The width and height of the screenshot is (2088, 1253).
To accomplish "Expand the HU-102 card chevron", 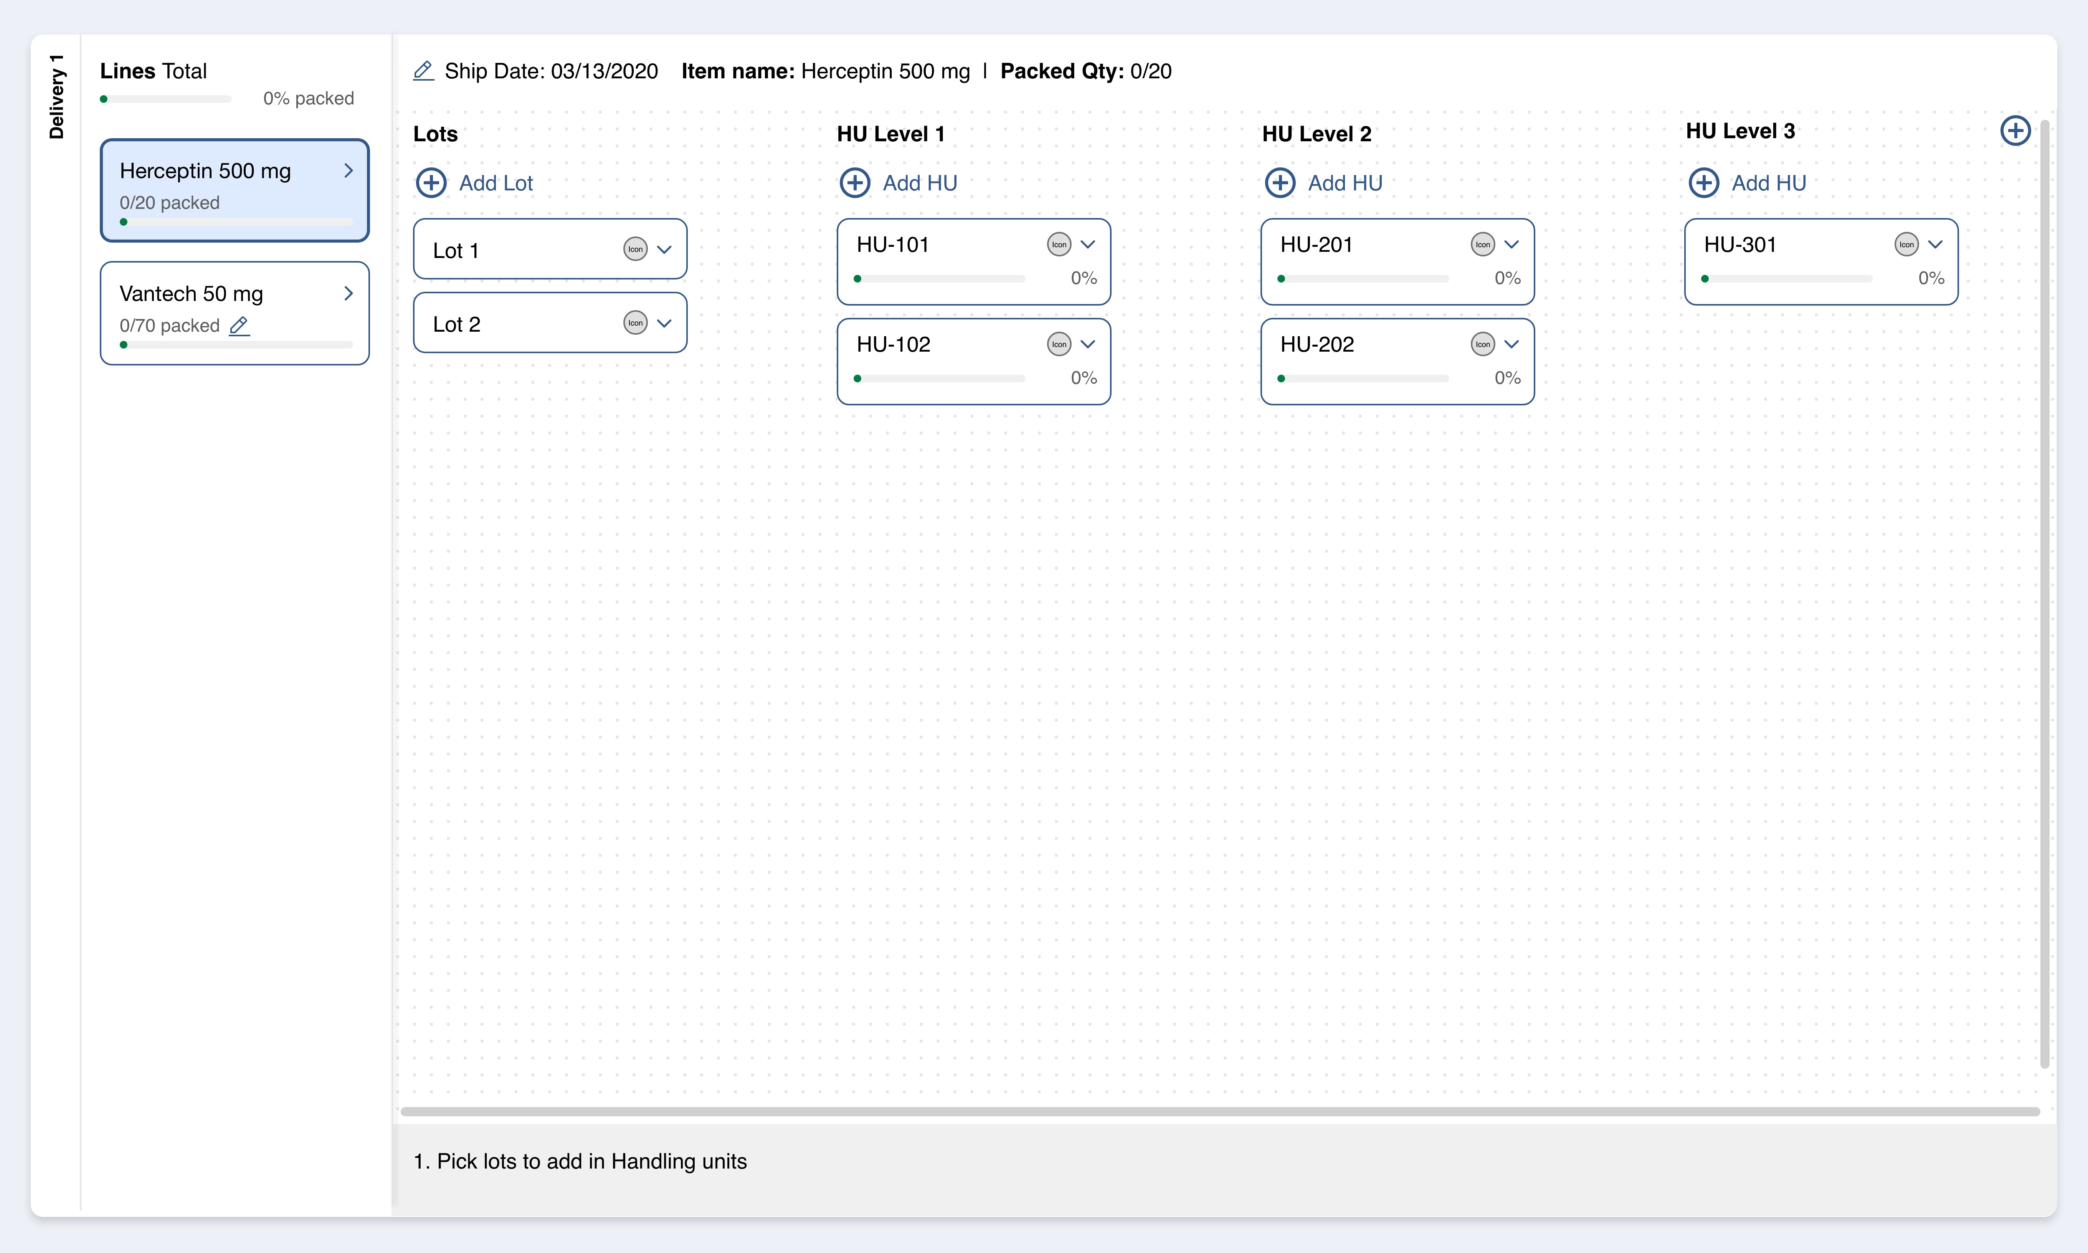I will pyautogui.click(x=1088, y=344).
